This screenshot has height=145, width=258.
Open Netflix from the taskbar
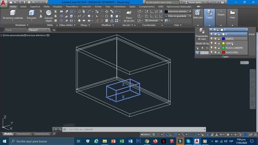point(163,141)
